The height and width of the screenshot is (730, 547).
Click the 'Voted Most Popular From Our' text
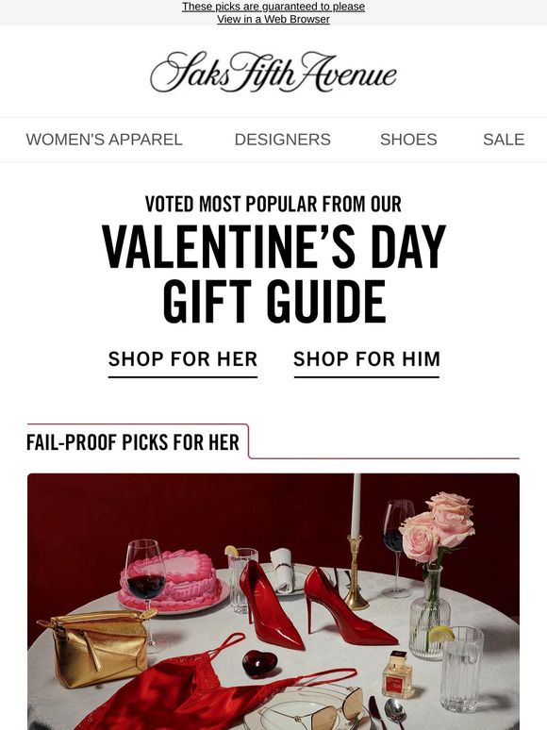point(273,204)
